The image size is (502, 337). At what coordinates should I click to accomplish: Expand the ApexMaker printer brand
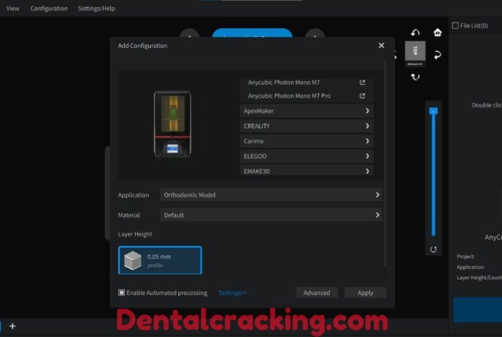click(307, 110)
